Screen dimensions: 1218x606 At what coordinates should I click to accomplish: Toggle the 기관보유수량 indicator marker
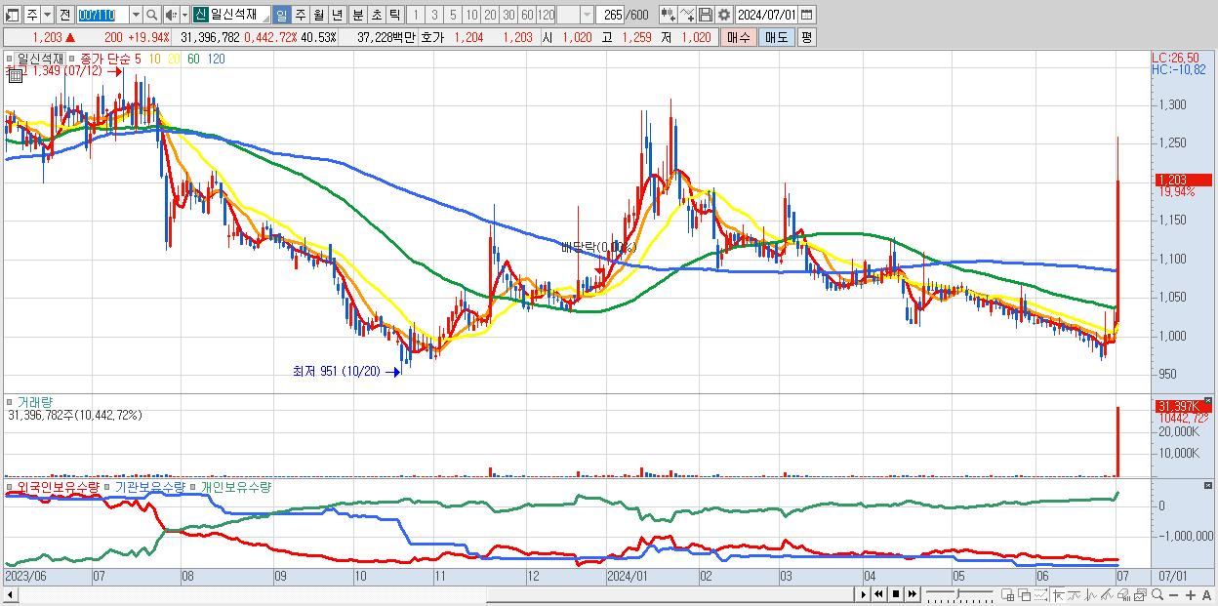(x=106, y=486)
